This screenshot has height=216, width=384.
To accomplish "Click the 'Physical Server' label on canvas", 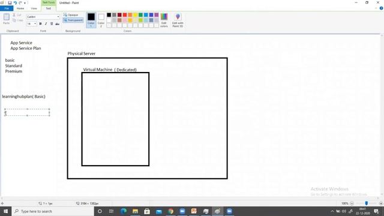I will (82, 53).
